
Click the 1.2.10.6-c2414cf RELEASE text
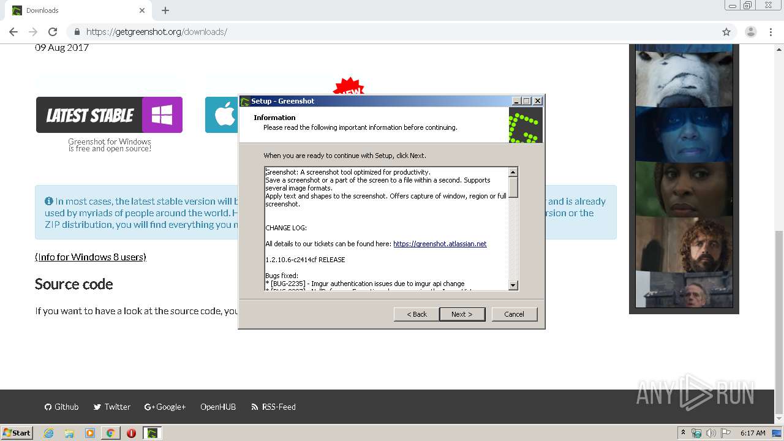[x=305, y=260]
